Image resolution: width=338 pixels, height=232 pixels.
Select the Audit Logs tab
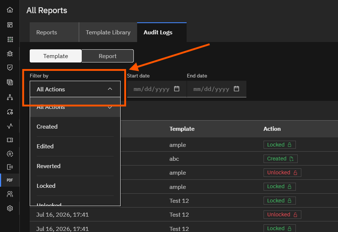coord(162,32)
